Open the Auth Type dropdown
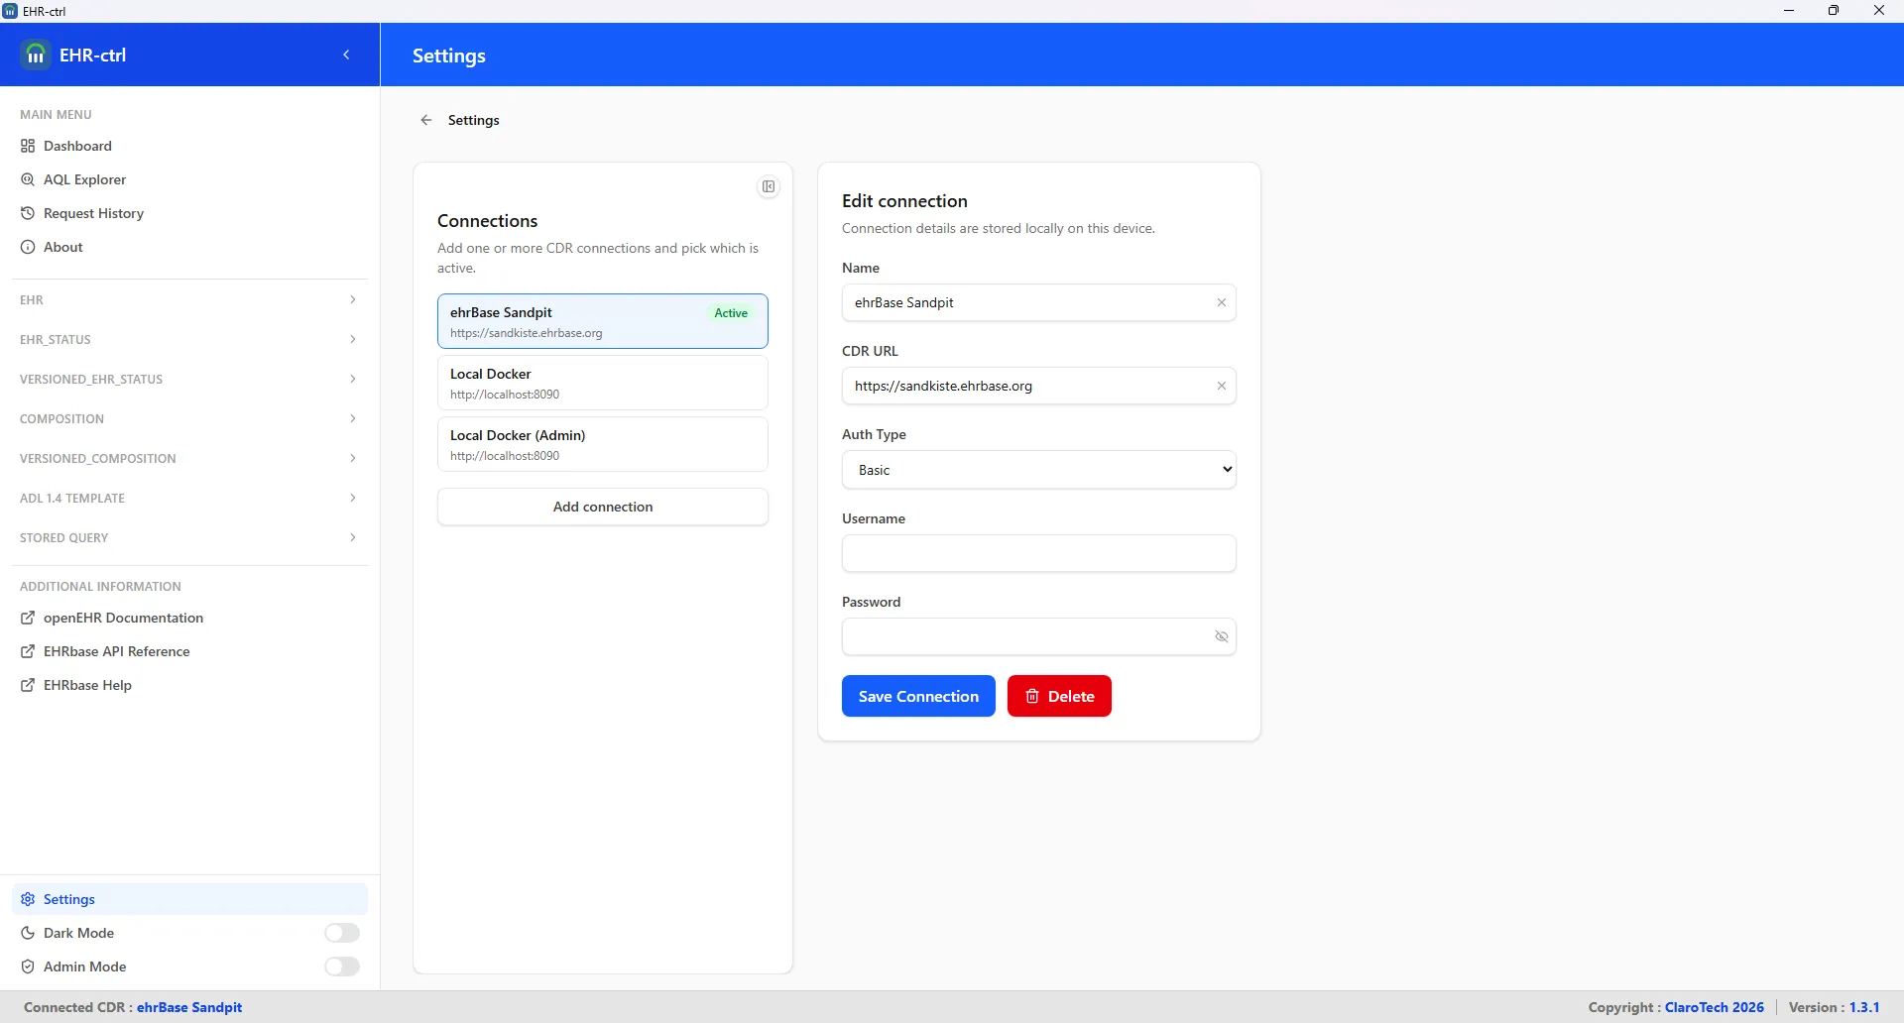1904x1023 pixels. click(x=1038, y=470)
